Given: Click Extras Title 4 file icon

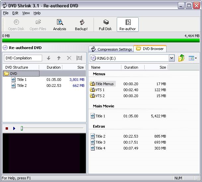Looking at the screenshot, I should pos(93,148).
